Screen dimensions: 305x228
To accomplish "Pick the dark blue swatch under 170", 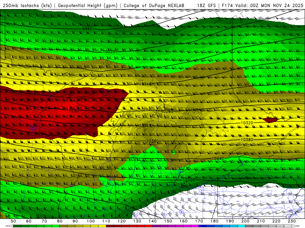I will pos(203,226).
